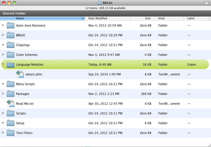Select the Read Me.txt file name

(x=25, y=104)
